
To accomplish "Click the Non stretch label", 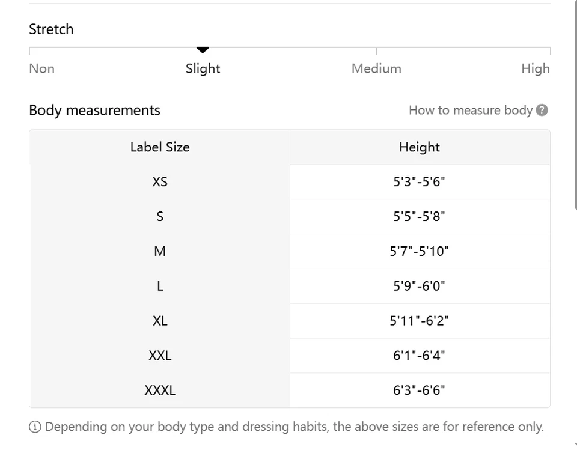I will pyautogui.click(x=42, y=68).
